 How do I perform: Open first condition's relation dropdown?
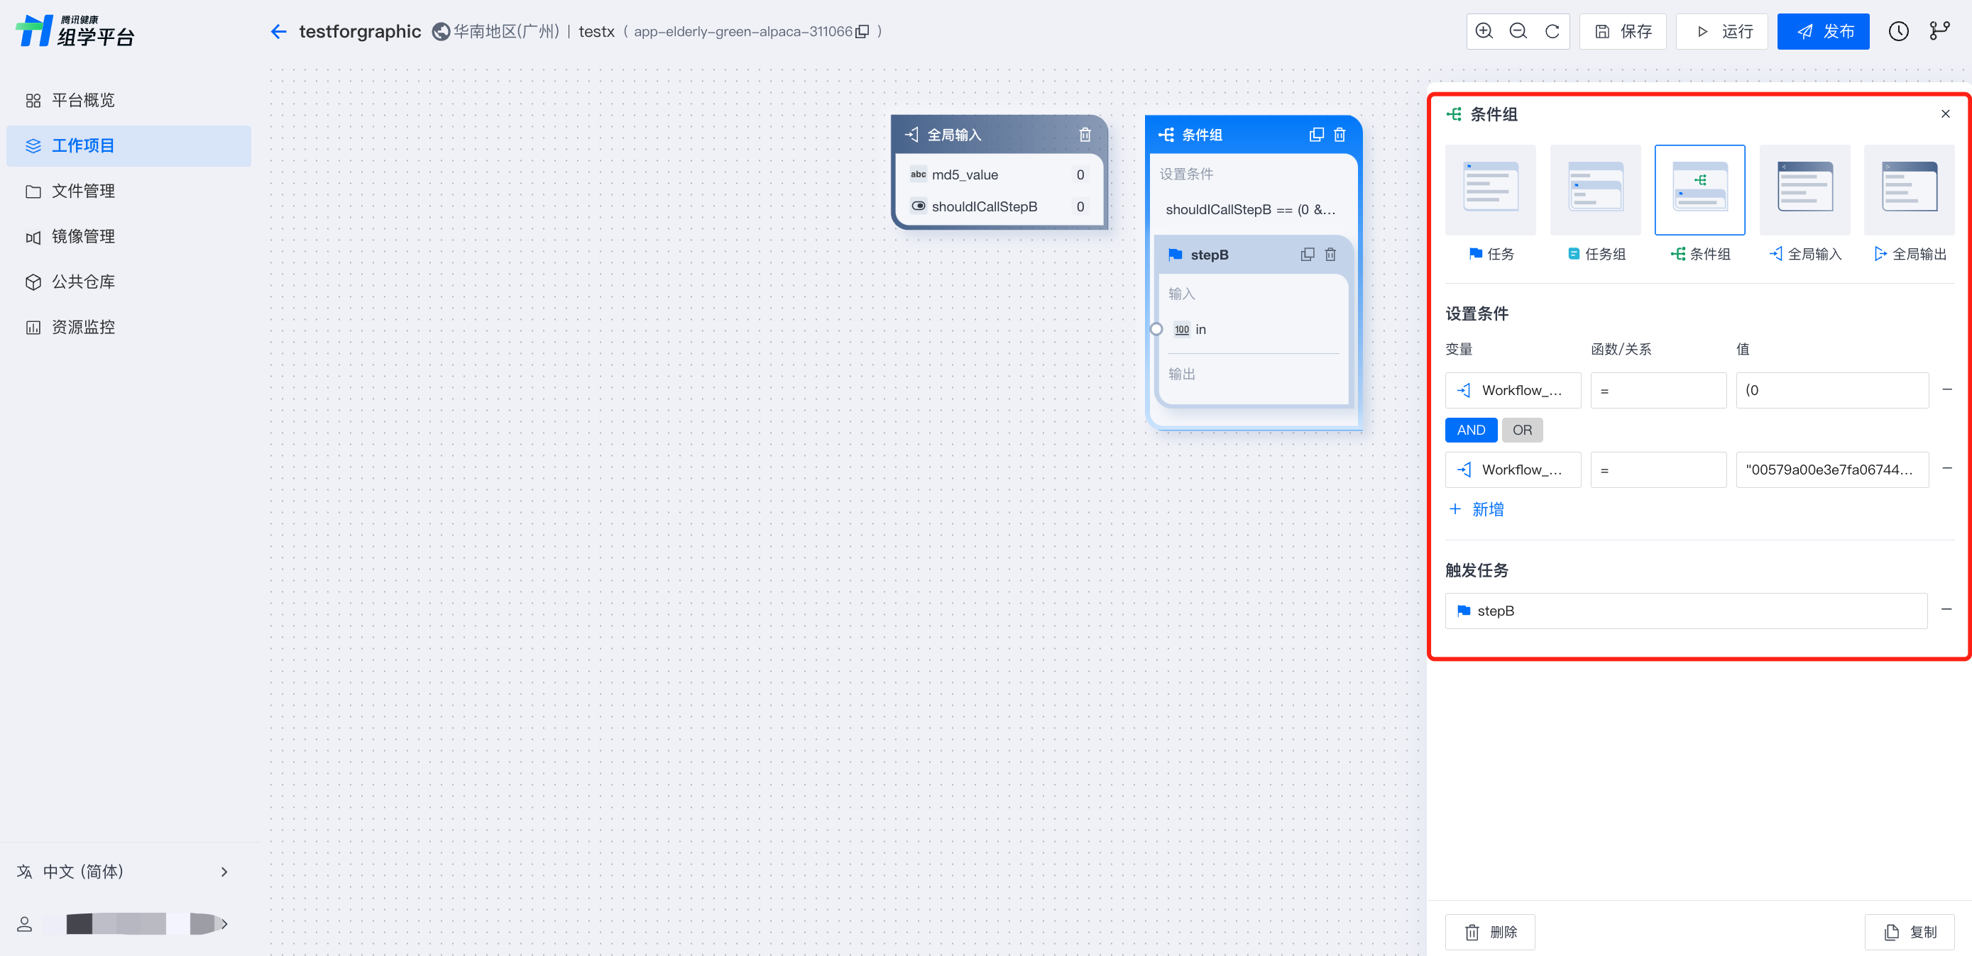[x=1658, y=390]
